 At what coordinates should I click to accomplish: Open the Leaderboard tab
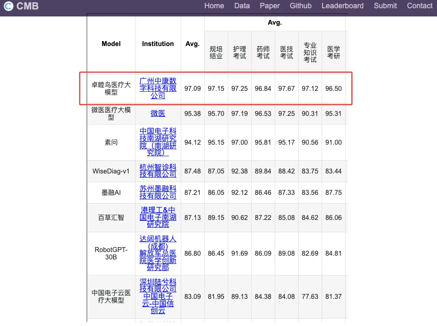342,6
